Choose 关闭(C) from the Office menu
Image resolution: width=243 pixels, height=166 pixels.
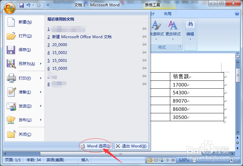(x=24, y=134)
